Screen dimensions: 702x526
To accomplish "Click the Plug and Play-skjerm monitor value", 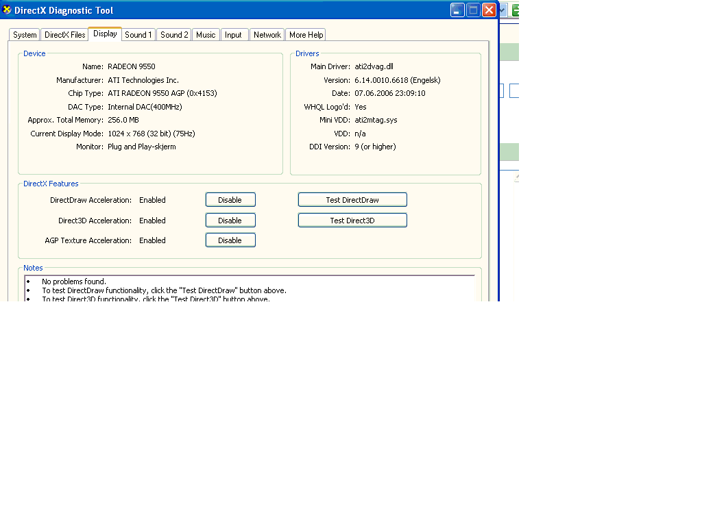I will [142, 147].
